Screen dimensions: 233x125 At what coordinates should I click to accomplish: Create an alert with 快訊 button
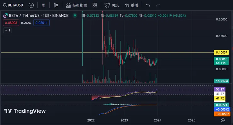111,5
